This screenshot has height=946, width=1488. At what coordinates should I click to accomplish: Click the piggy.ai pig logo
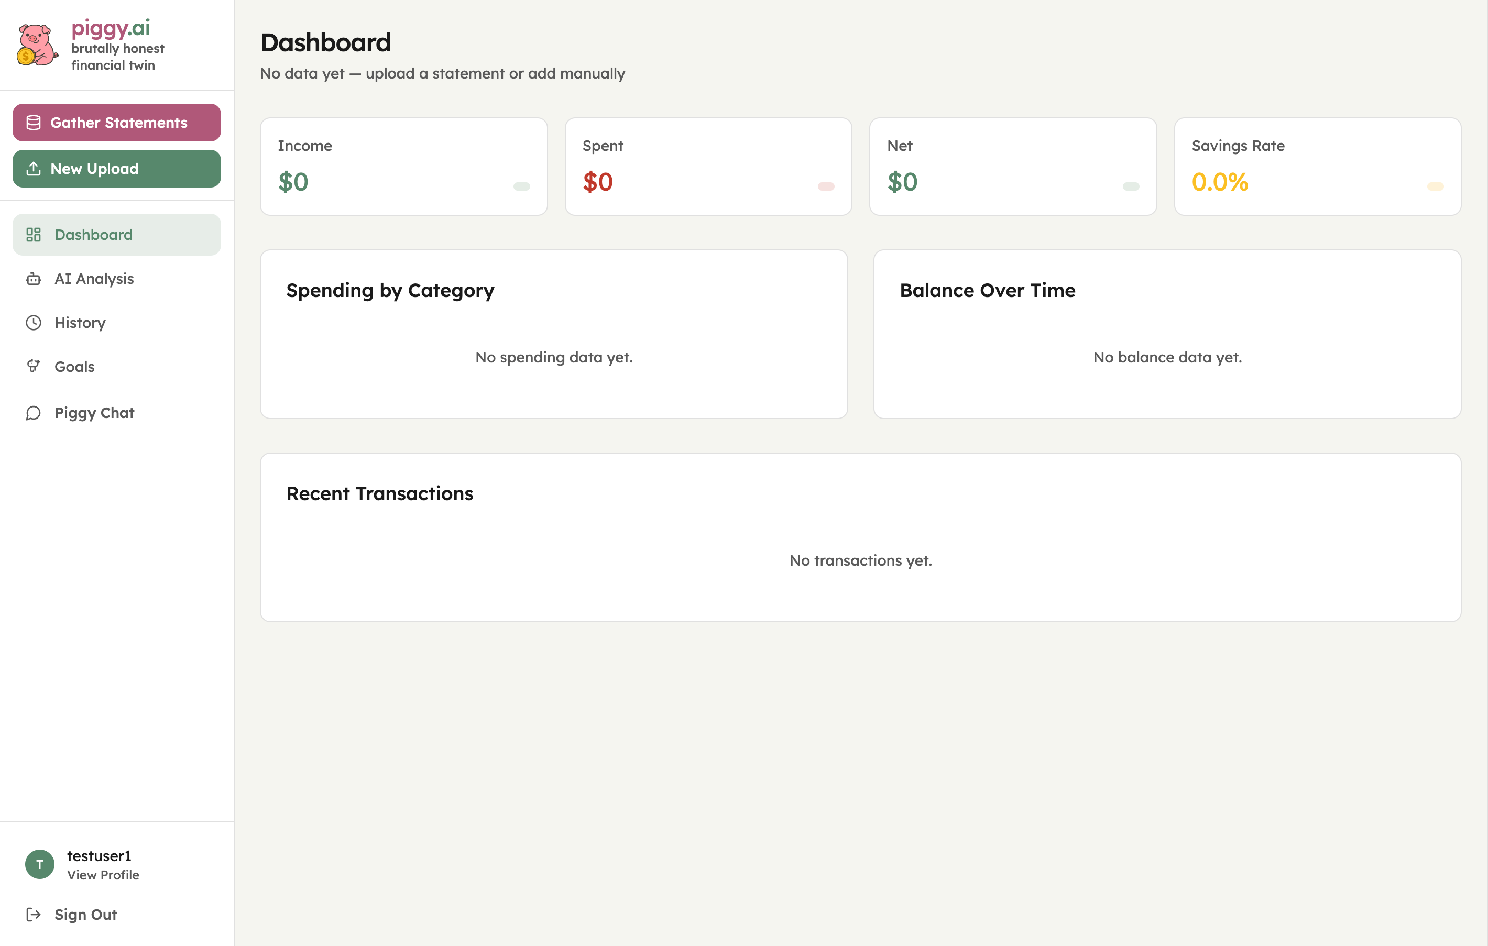37,45
